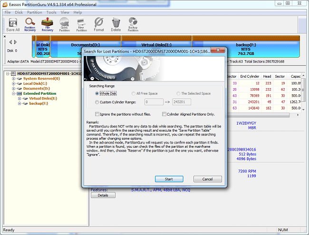Screen dimensions: 309x235
Task: Collapse the Extended Partition node
Action: click(x=14, y=93)
